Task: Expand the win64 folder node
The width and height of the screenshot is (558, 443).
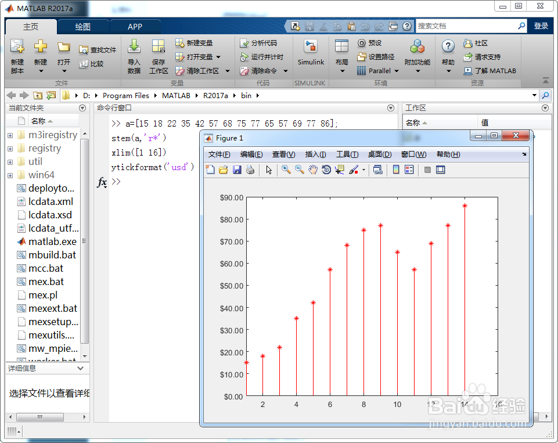Action: [x=10, y=175]
